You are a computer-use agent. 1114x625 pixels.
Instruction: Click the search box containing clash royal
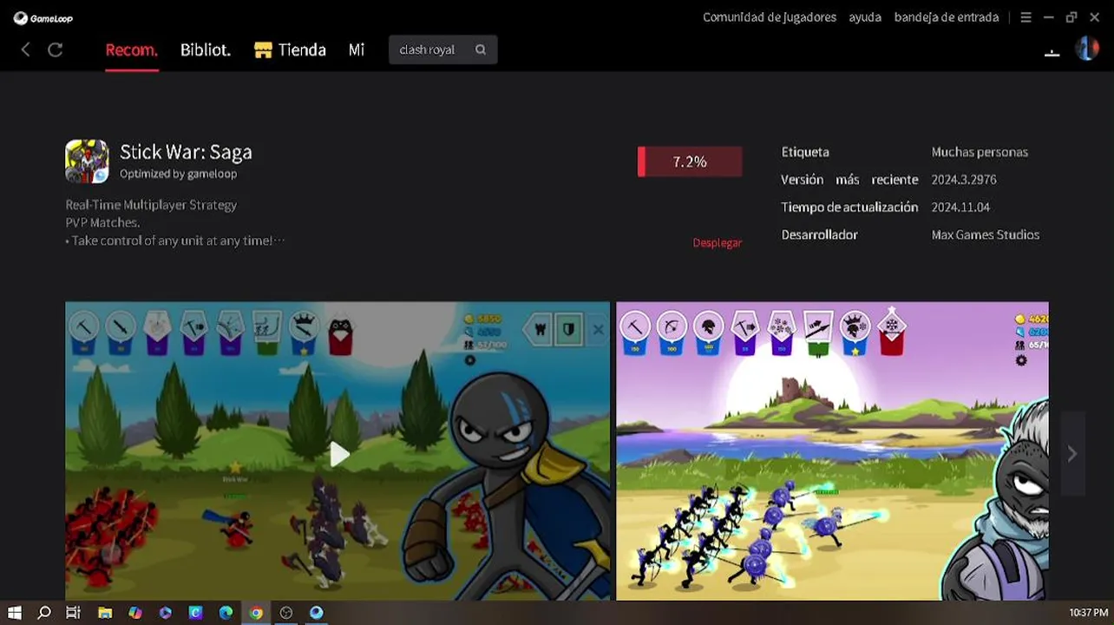442,49
